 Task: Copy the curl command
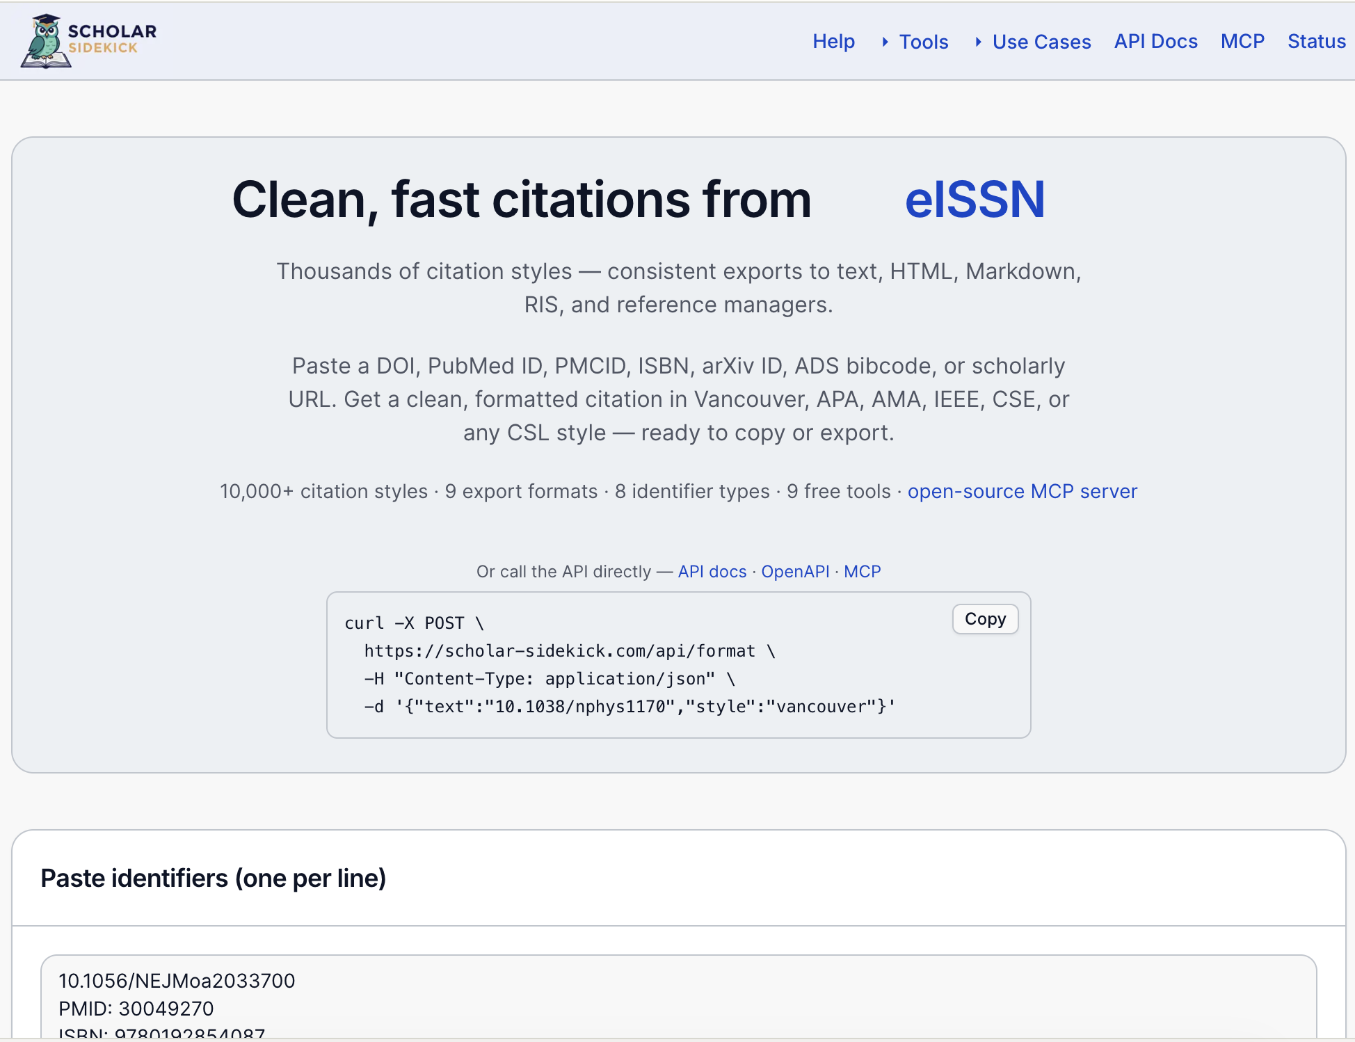985,619
